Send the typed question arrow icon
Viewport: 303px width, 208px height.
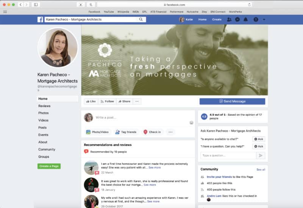coord(261,155)
